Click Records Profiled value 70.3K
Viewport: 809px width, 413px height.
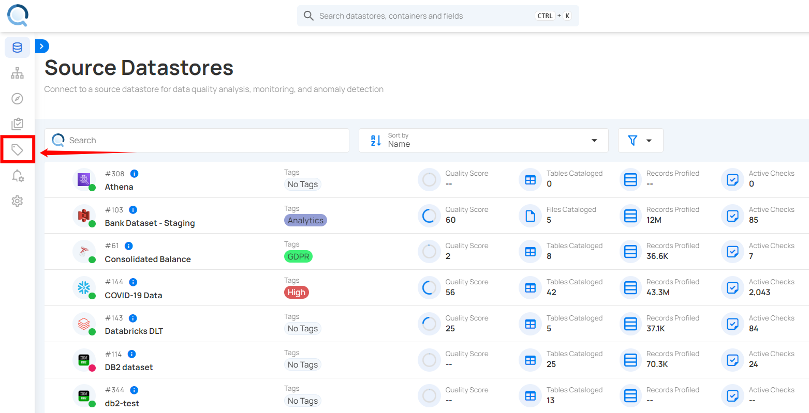point(657,364)
